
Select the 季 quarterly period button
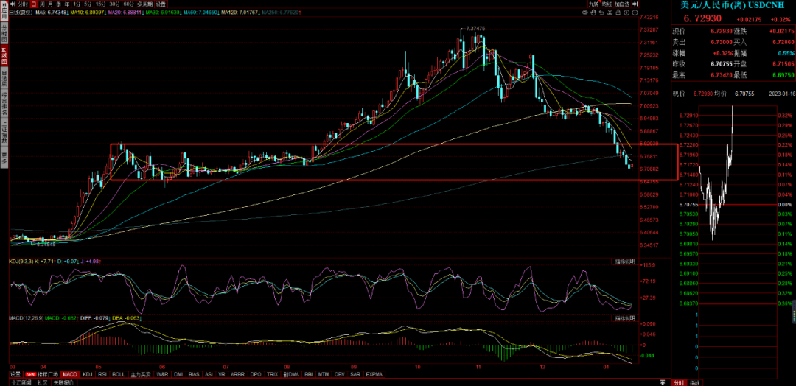(58, 4)
